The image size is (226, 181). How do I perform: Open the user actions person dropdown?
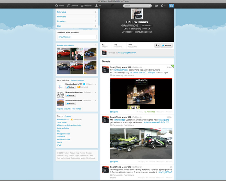tap(157, 46)
